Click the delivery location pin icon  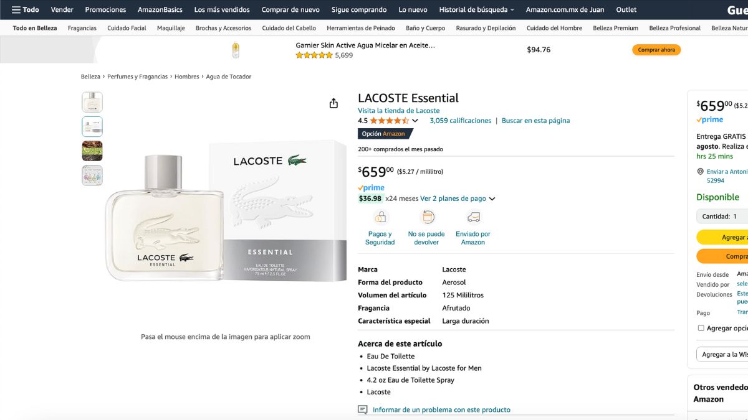coord(701,172)
